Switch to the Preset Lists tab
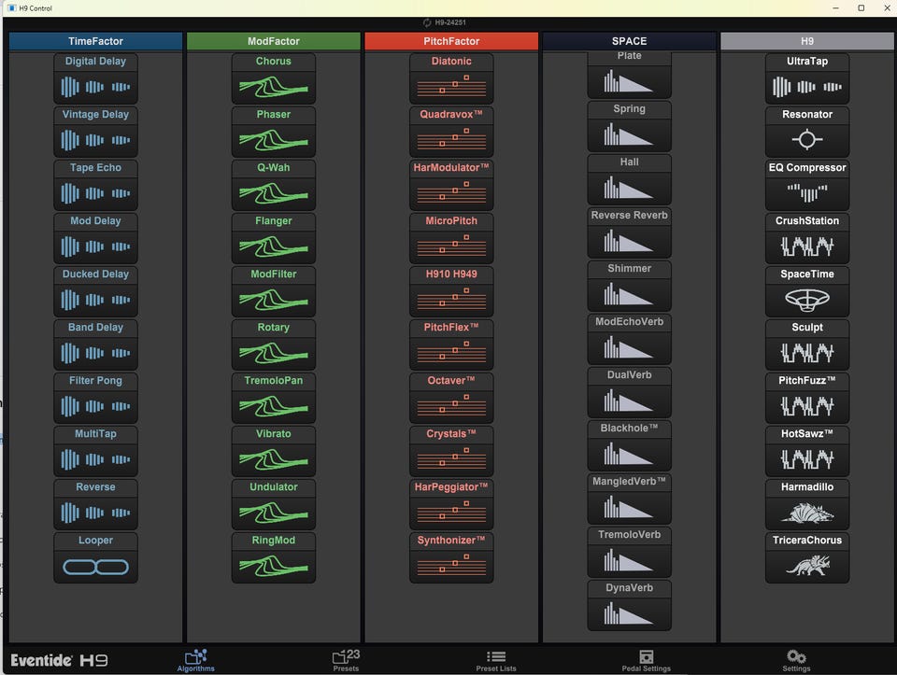Screen dimensions: 897x675 click(x=496, y=660)
